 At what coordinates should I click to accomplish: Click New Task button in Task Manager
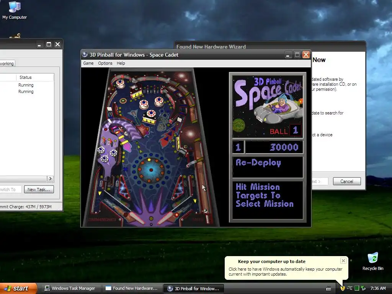tap(39, 189)
